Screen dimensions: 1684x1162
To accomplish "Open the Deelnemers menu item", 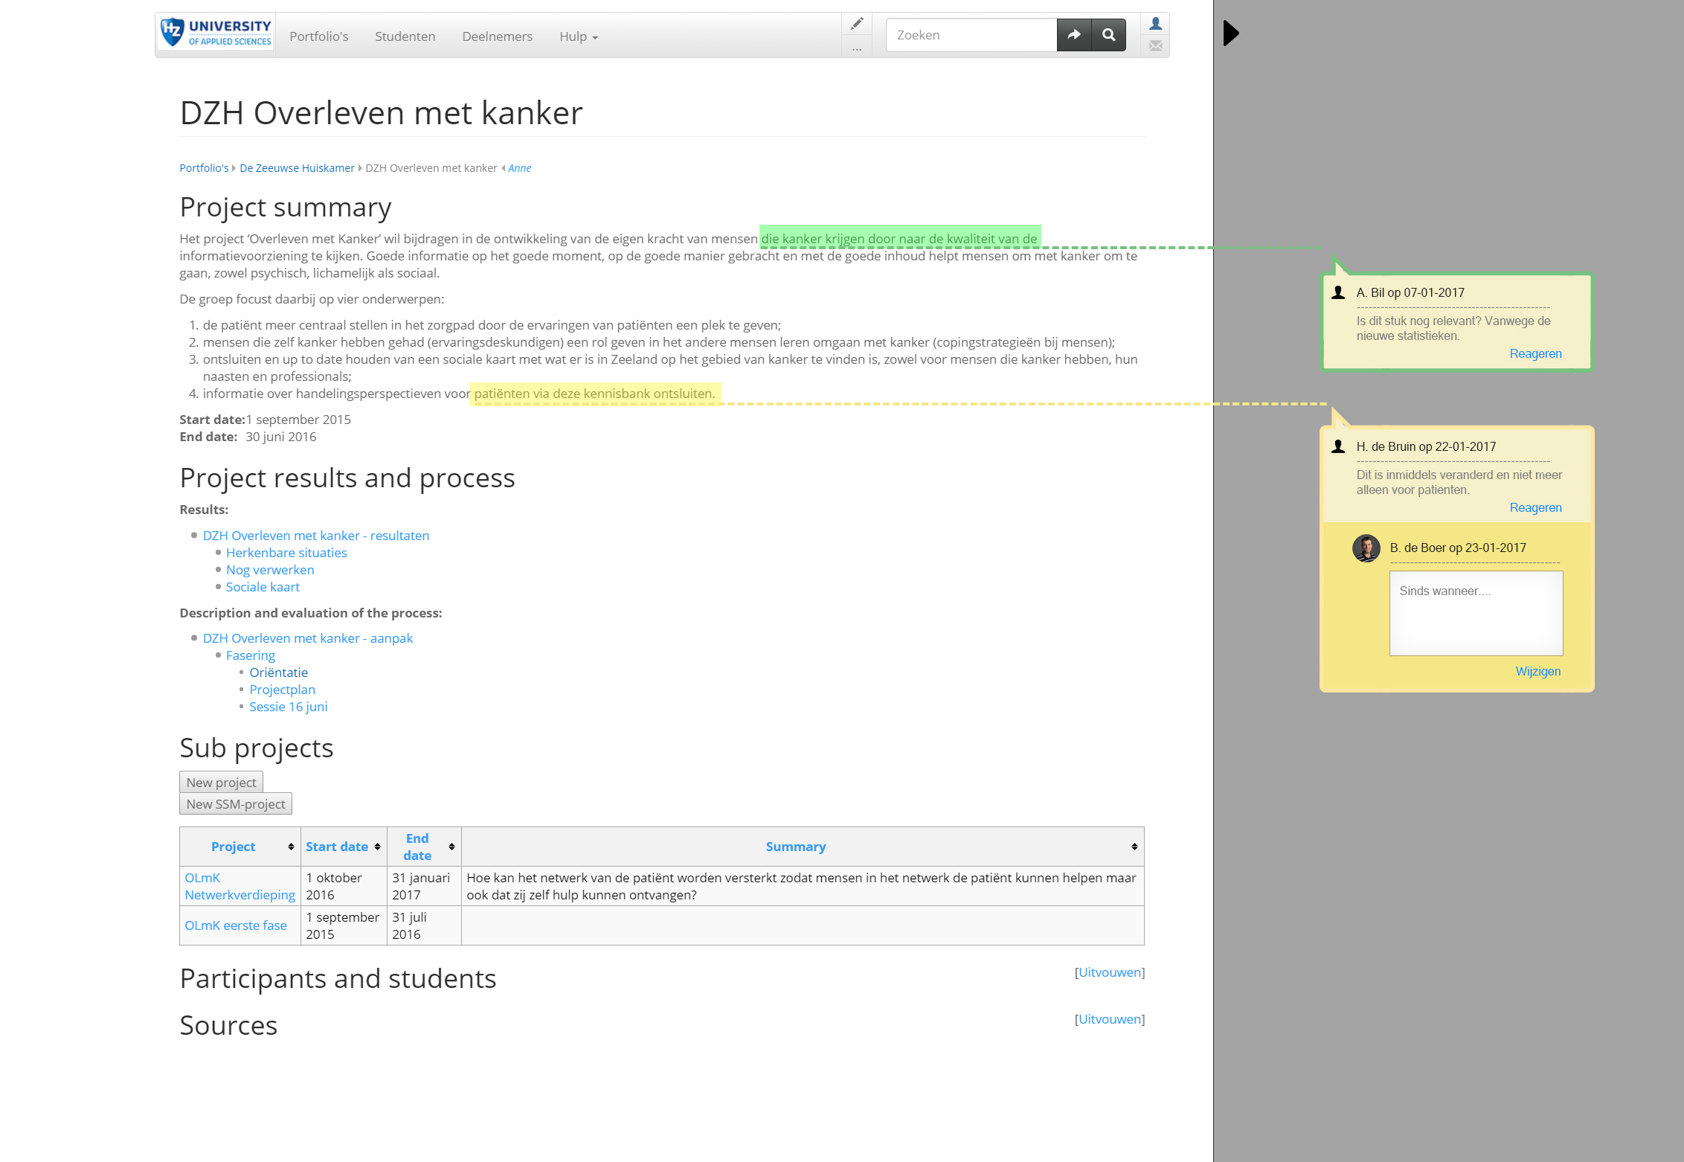I will point(497,36).
